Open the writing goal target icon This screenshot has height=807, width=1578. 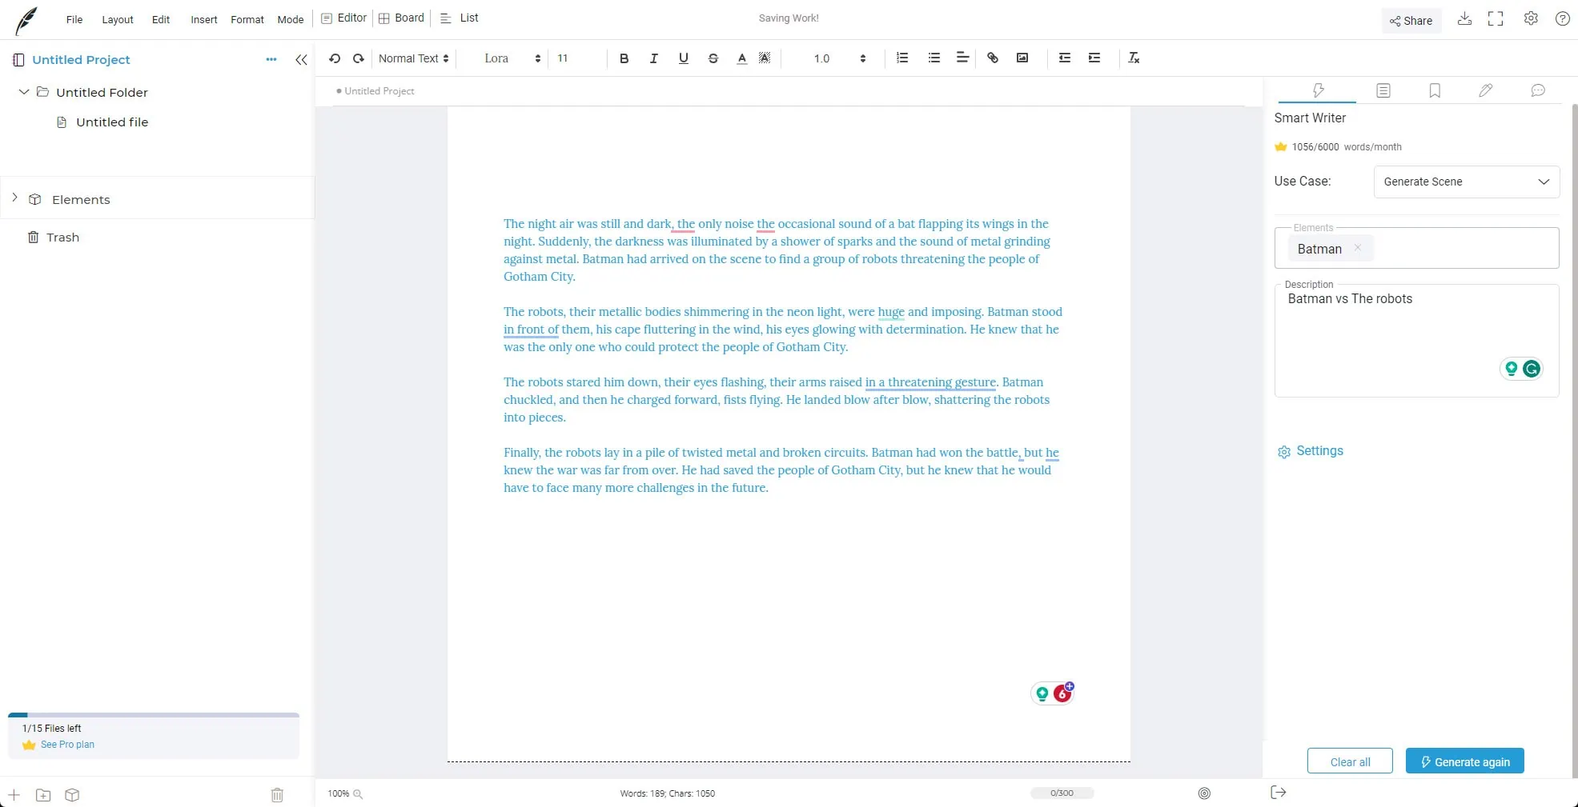[x=1204, y=793]
